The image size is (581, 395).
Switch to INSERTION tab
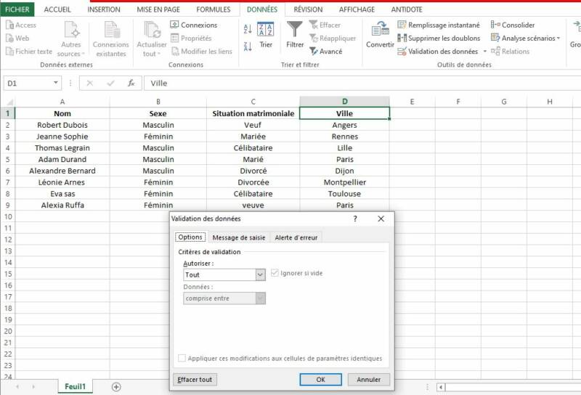tap(104, 9)
